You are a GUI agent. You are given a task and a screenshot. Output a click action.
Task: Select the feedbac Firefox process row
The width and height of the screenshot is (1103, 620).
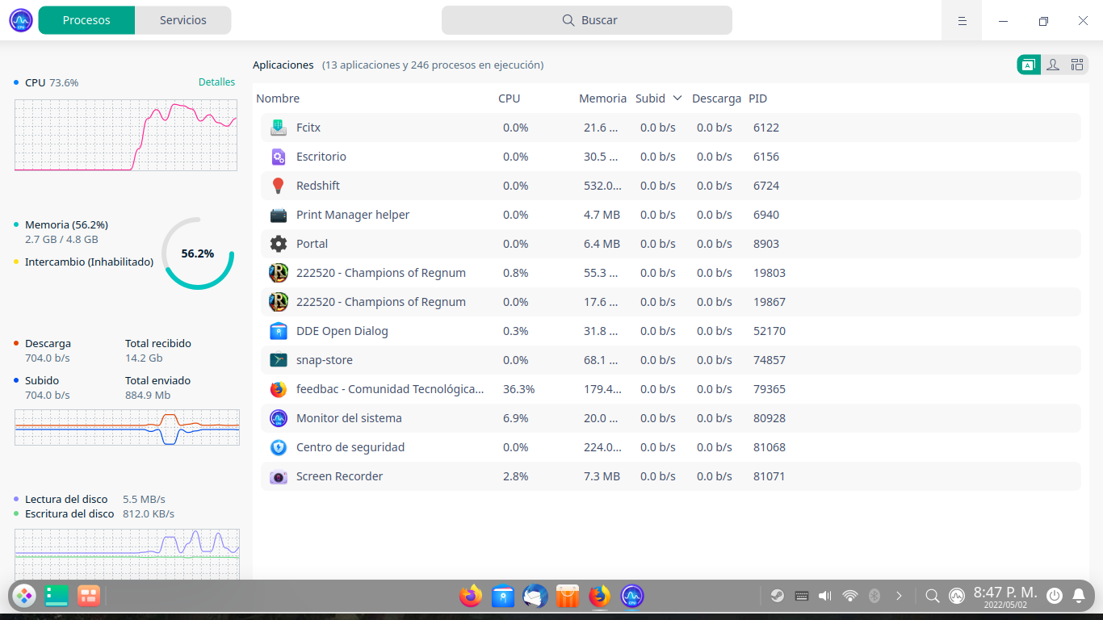[670, 389]
